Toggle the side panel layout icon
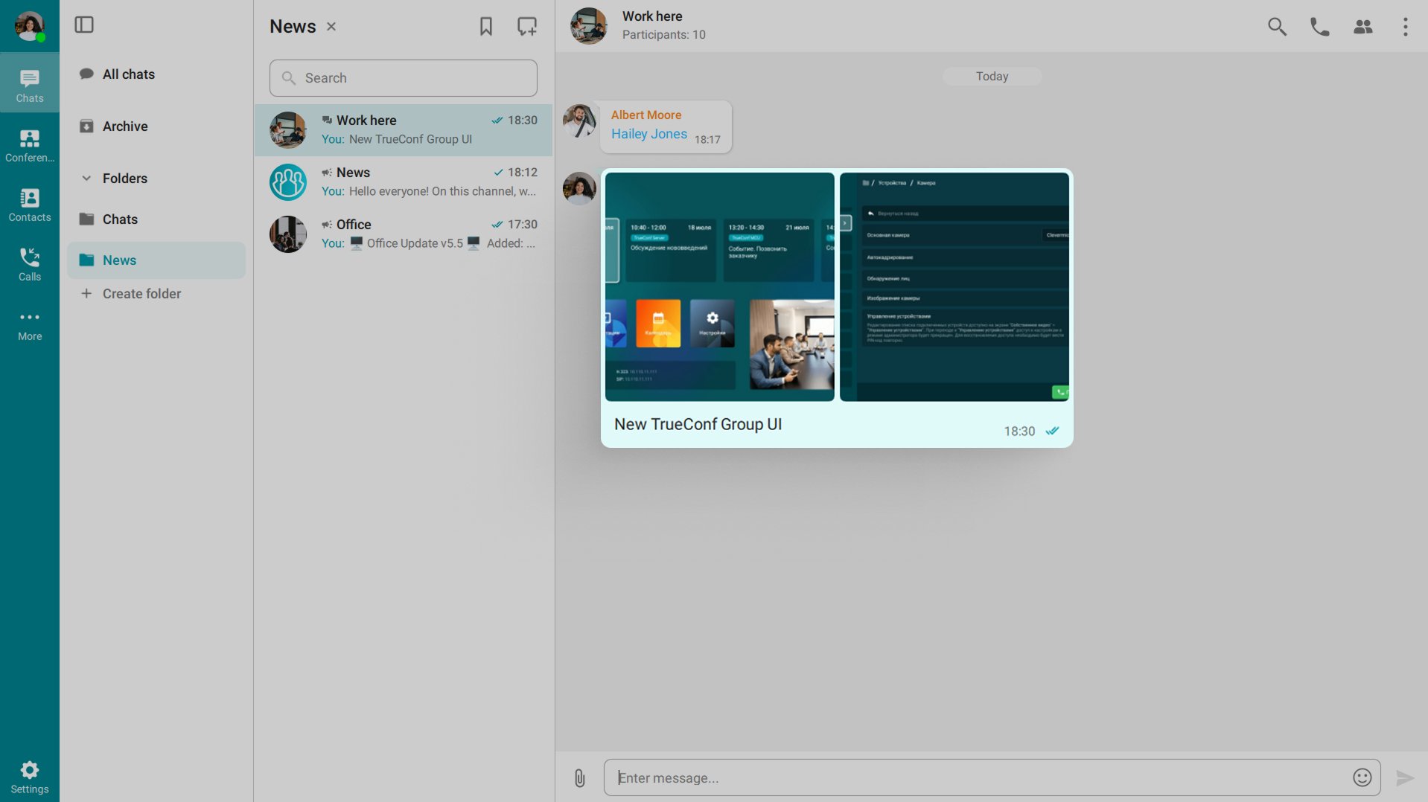 [84, 25]
